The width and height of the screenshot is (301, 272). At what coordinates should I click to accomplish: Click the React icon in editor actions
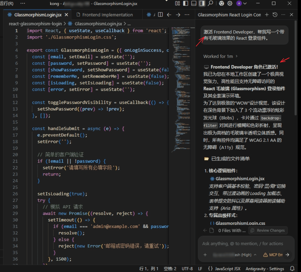coord(149,15)
